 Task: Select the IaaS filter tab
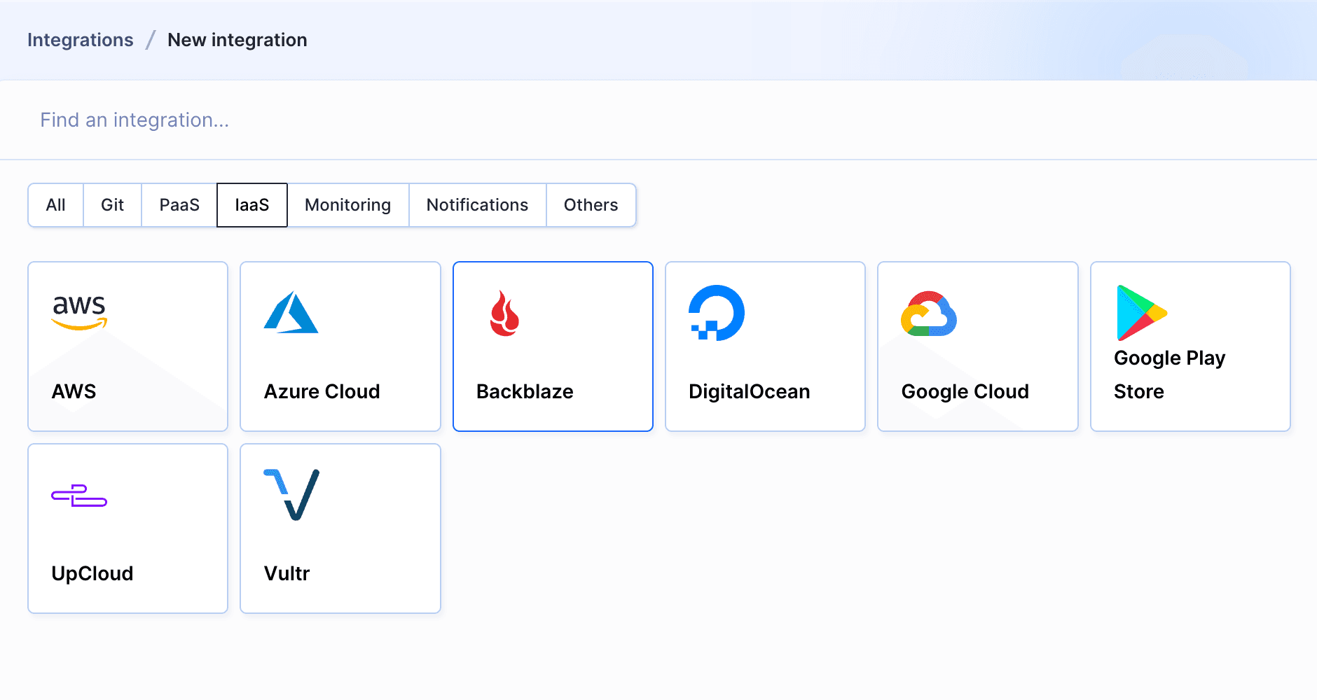[x=252, y=205]
